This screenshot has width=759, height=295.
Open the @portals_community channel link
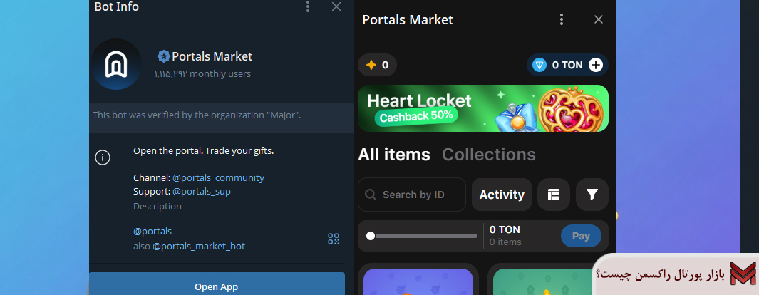pos(218,177)
